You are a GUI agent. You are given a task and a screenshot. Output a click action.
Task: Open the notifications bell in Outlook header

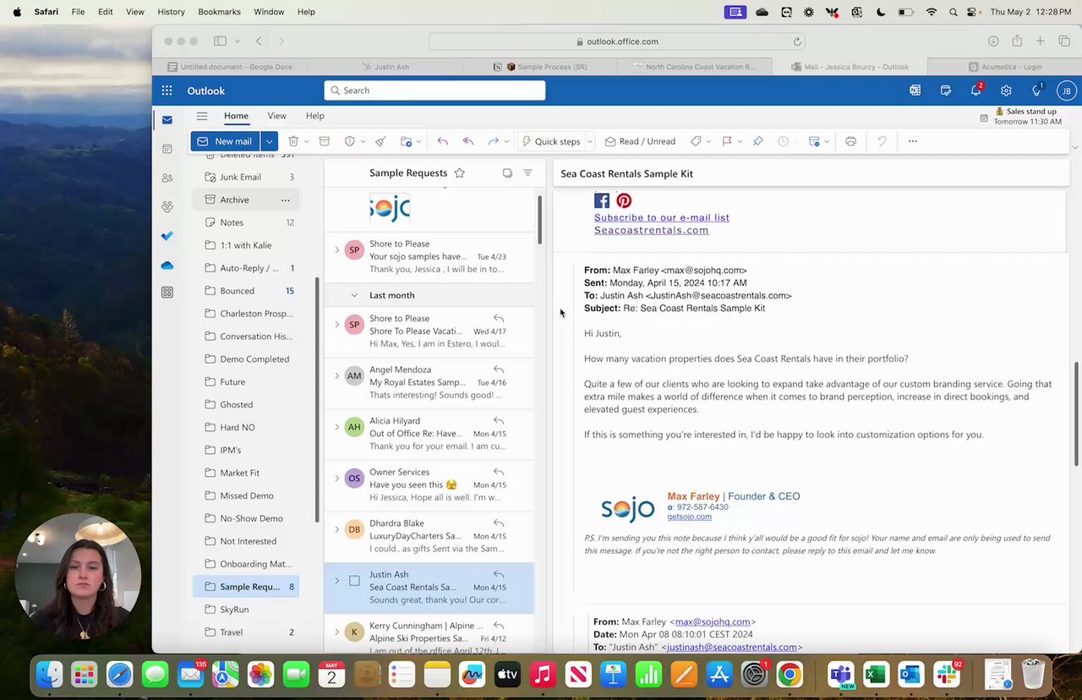click(976, 90)
